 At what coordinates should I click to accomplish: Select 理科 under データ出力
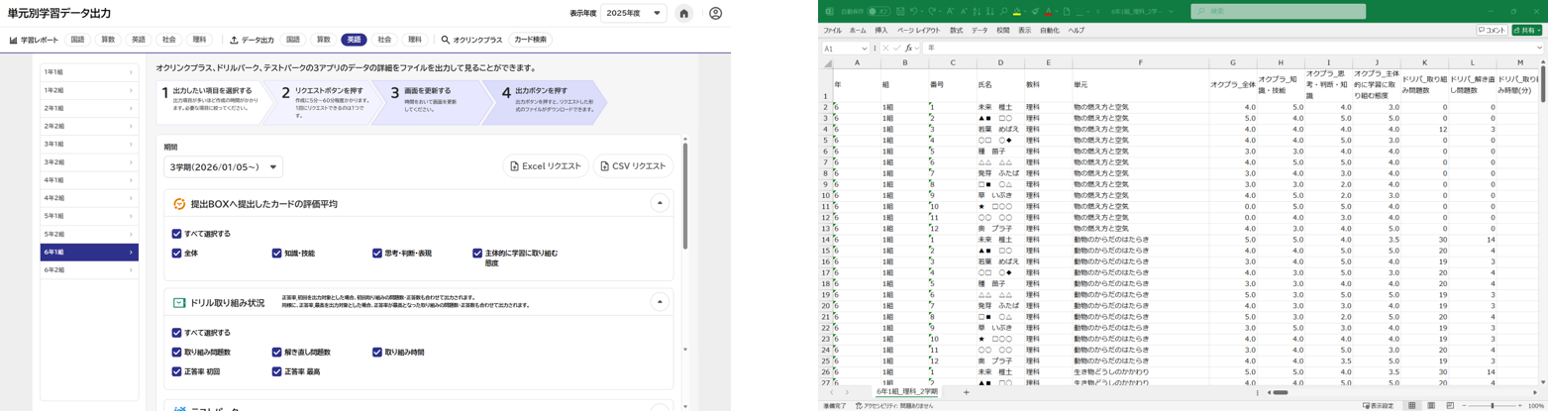click(415, 40)
